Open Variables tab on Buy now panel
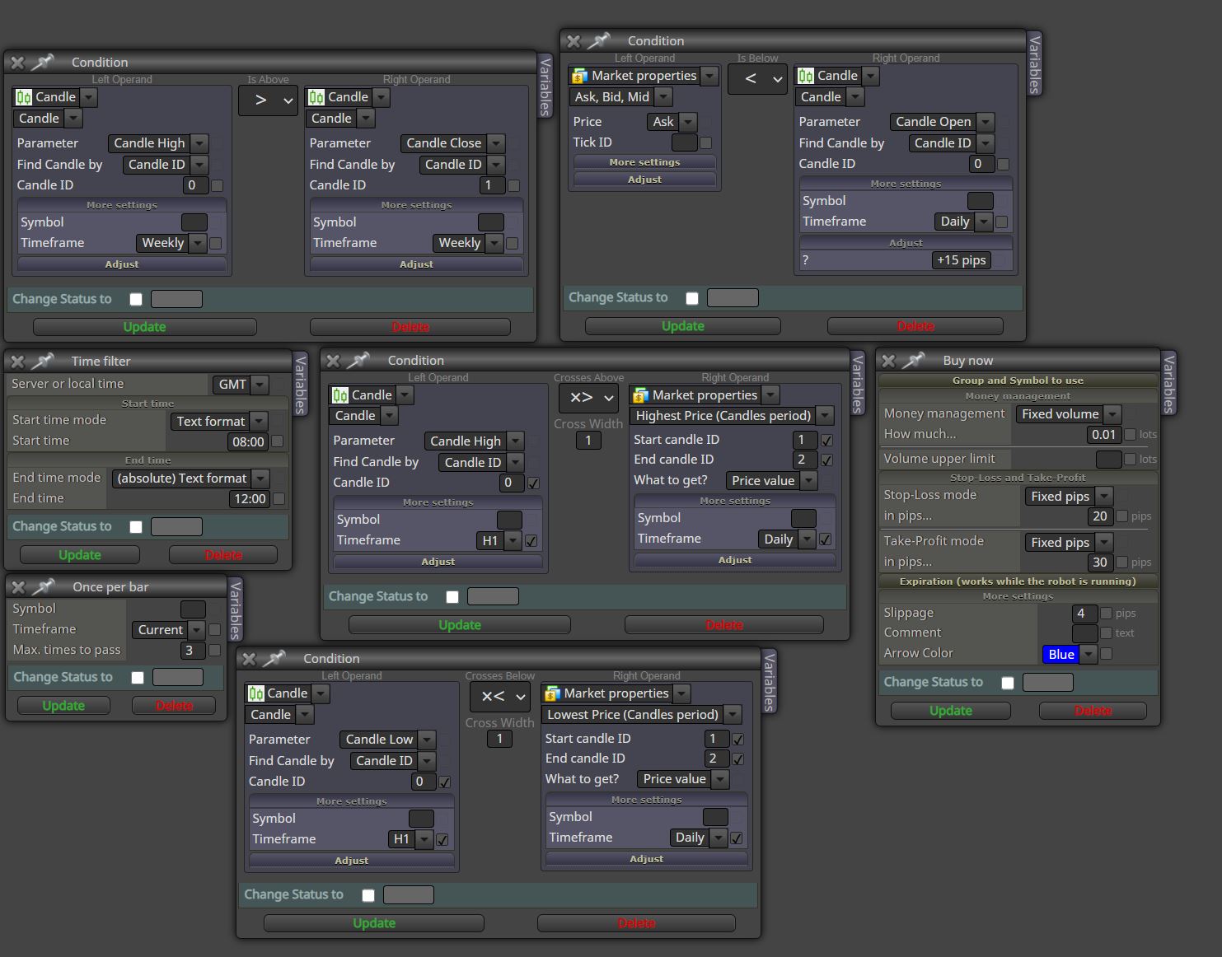 pyautogui.click(x=1168, y=382)
